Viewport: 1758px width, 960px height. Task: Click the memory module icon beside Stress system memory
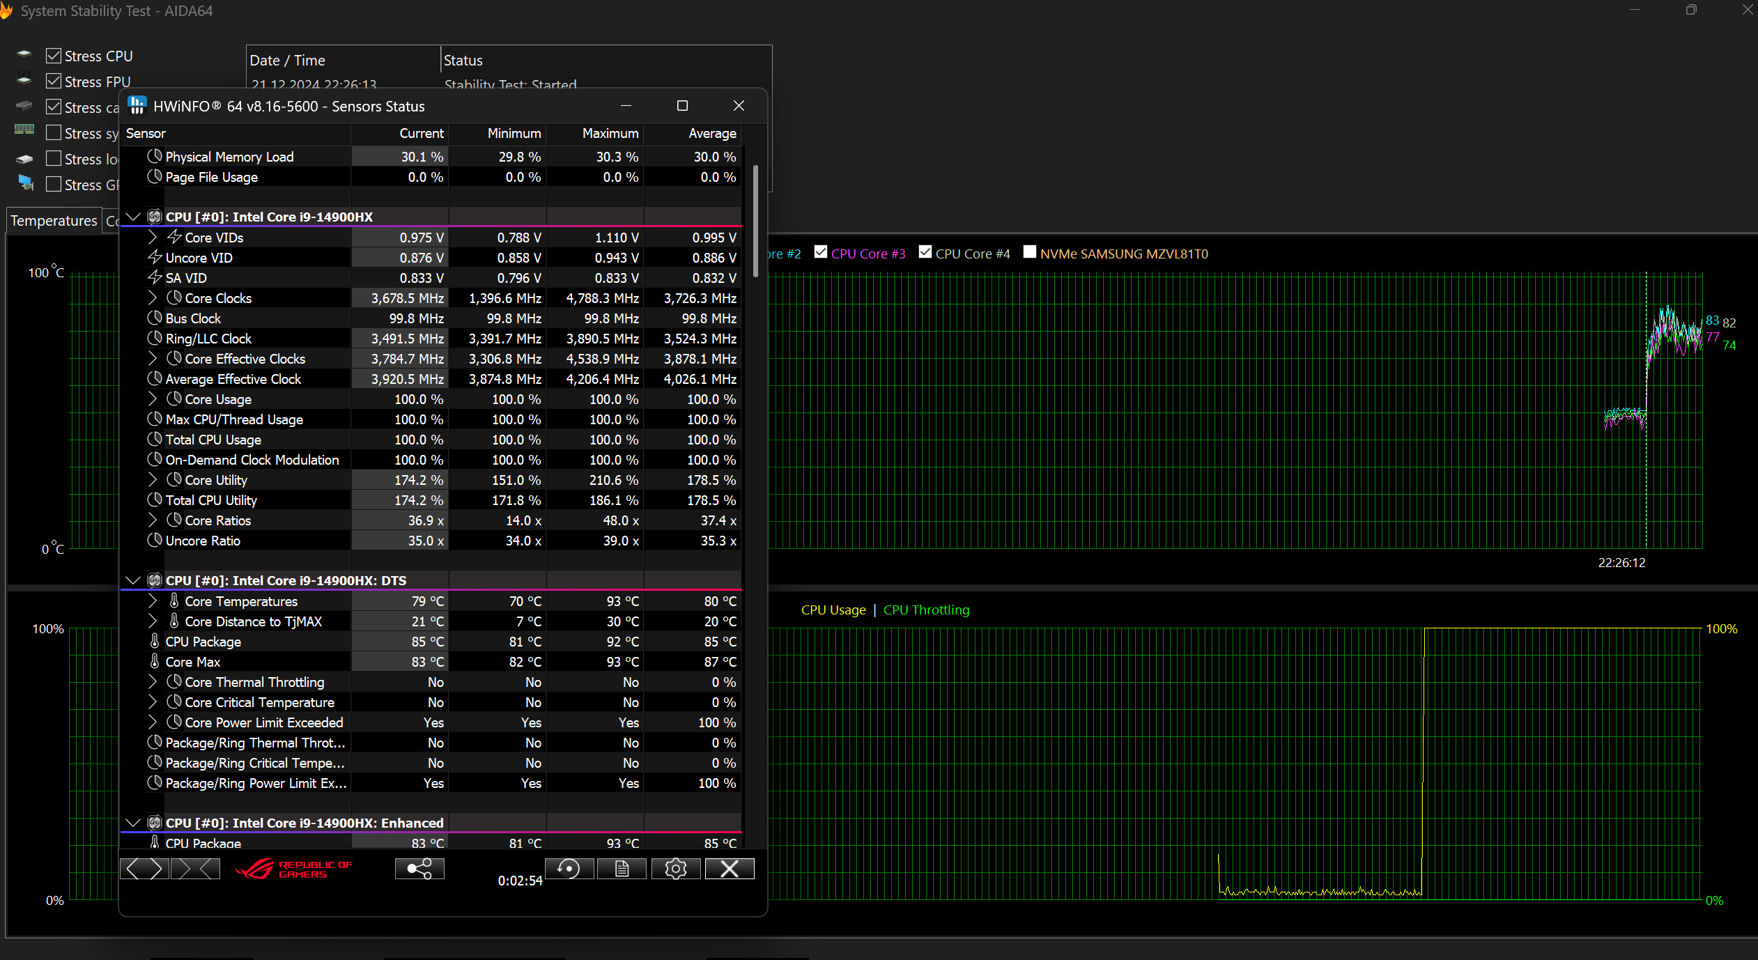pyautogui.click(x=24, y=129)
